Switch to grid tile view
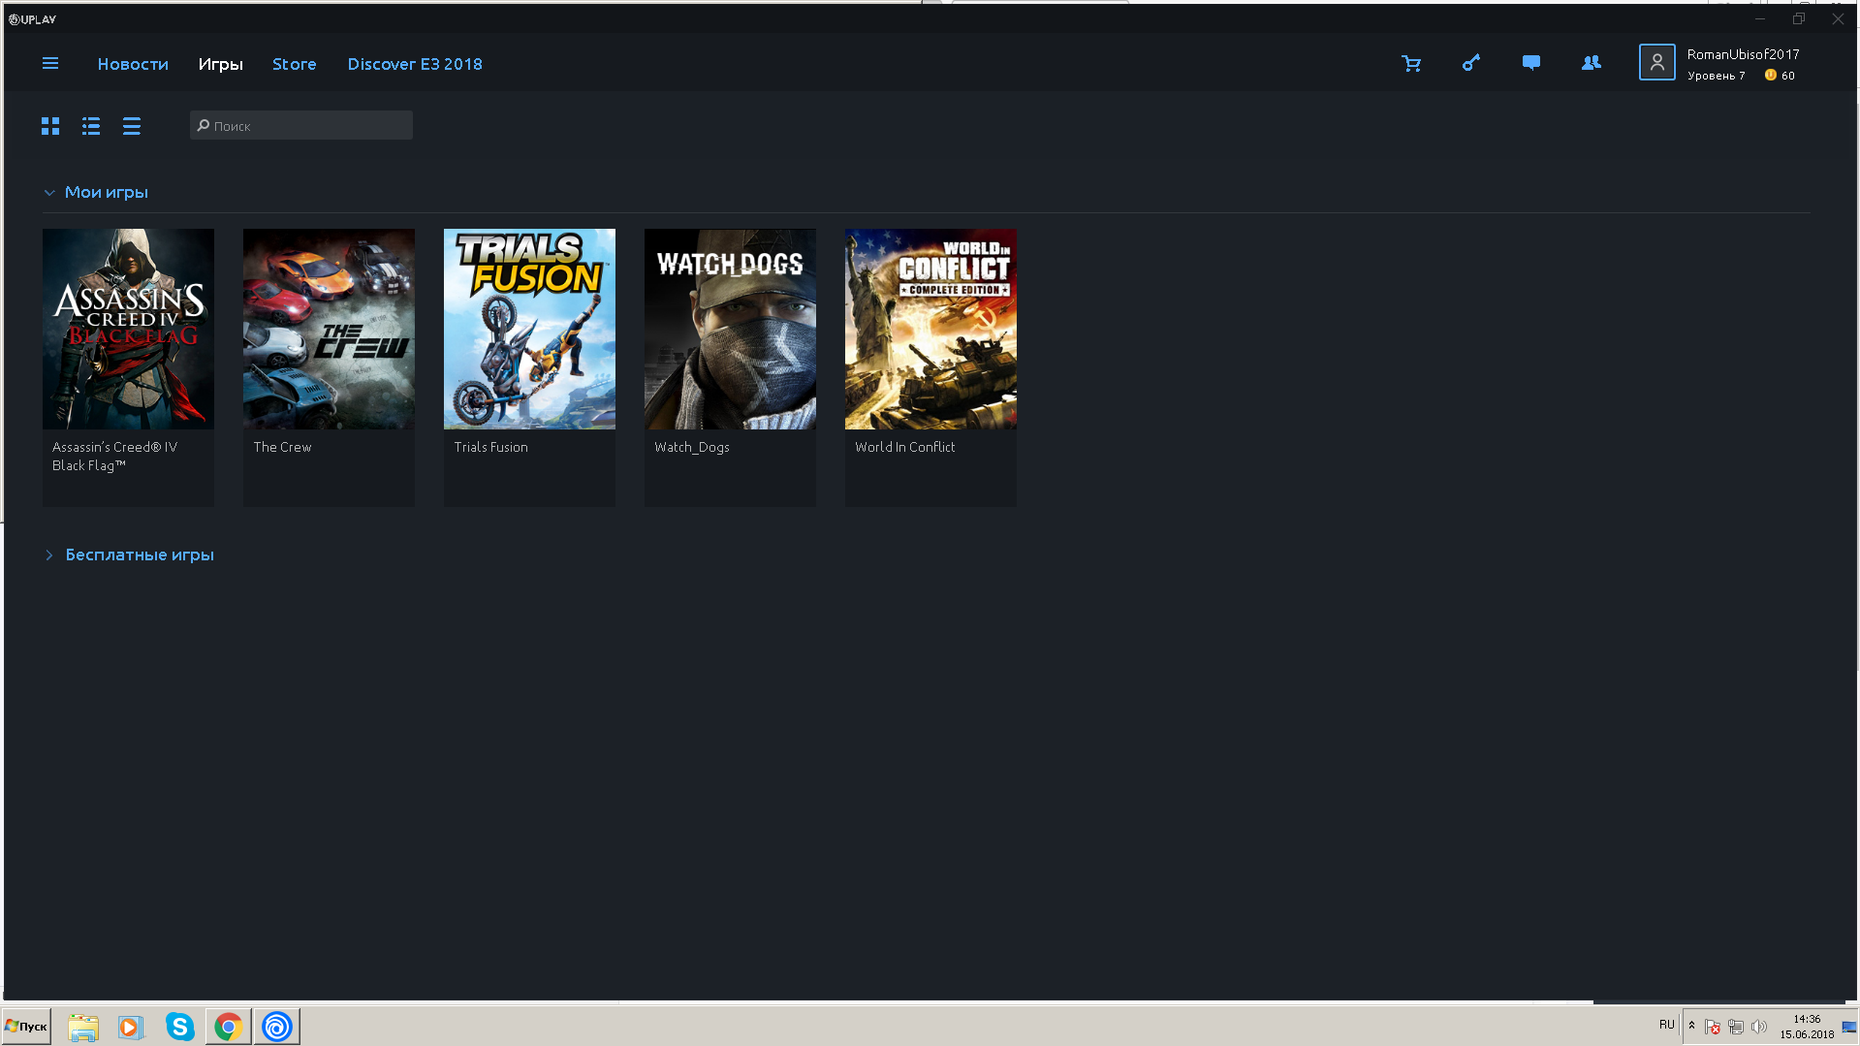 coord(50,126)
